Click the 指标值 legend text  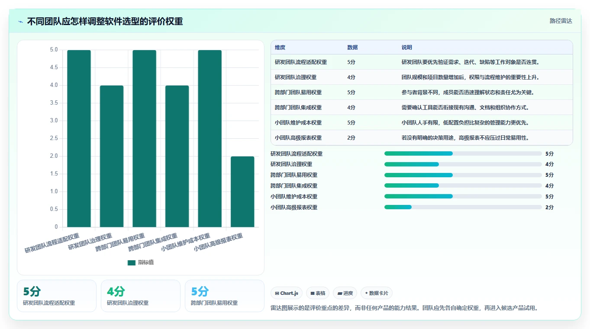[x=146, y=262]
